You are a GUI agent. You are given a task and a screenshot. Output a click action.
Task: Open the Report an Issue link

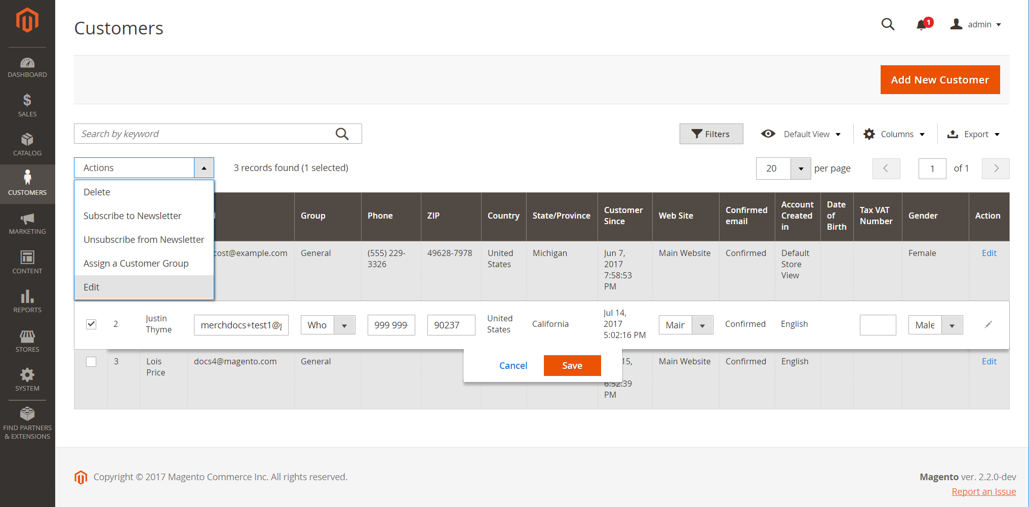(x=983, y=492)
